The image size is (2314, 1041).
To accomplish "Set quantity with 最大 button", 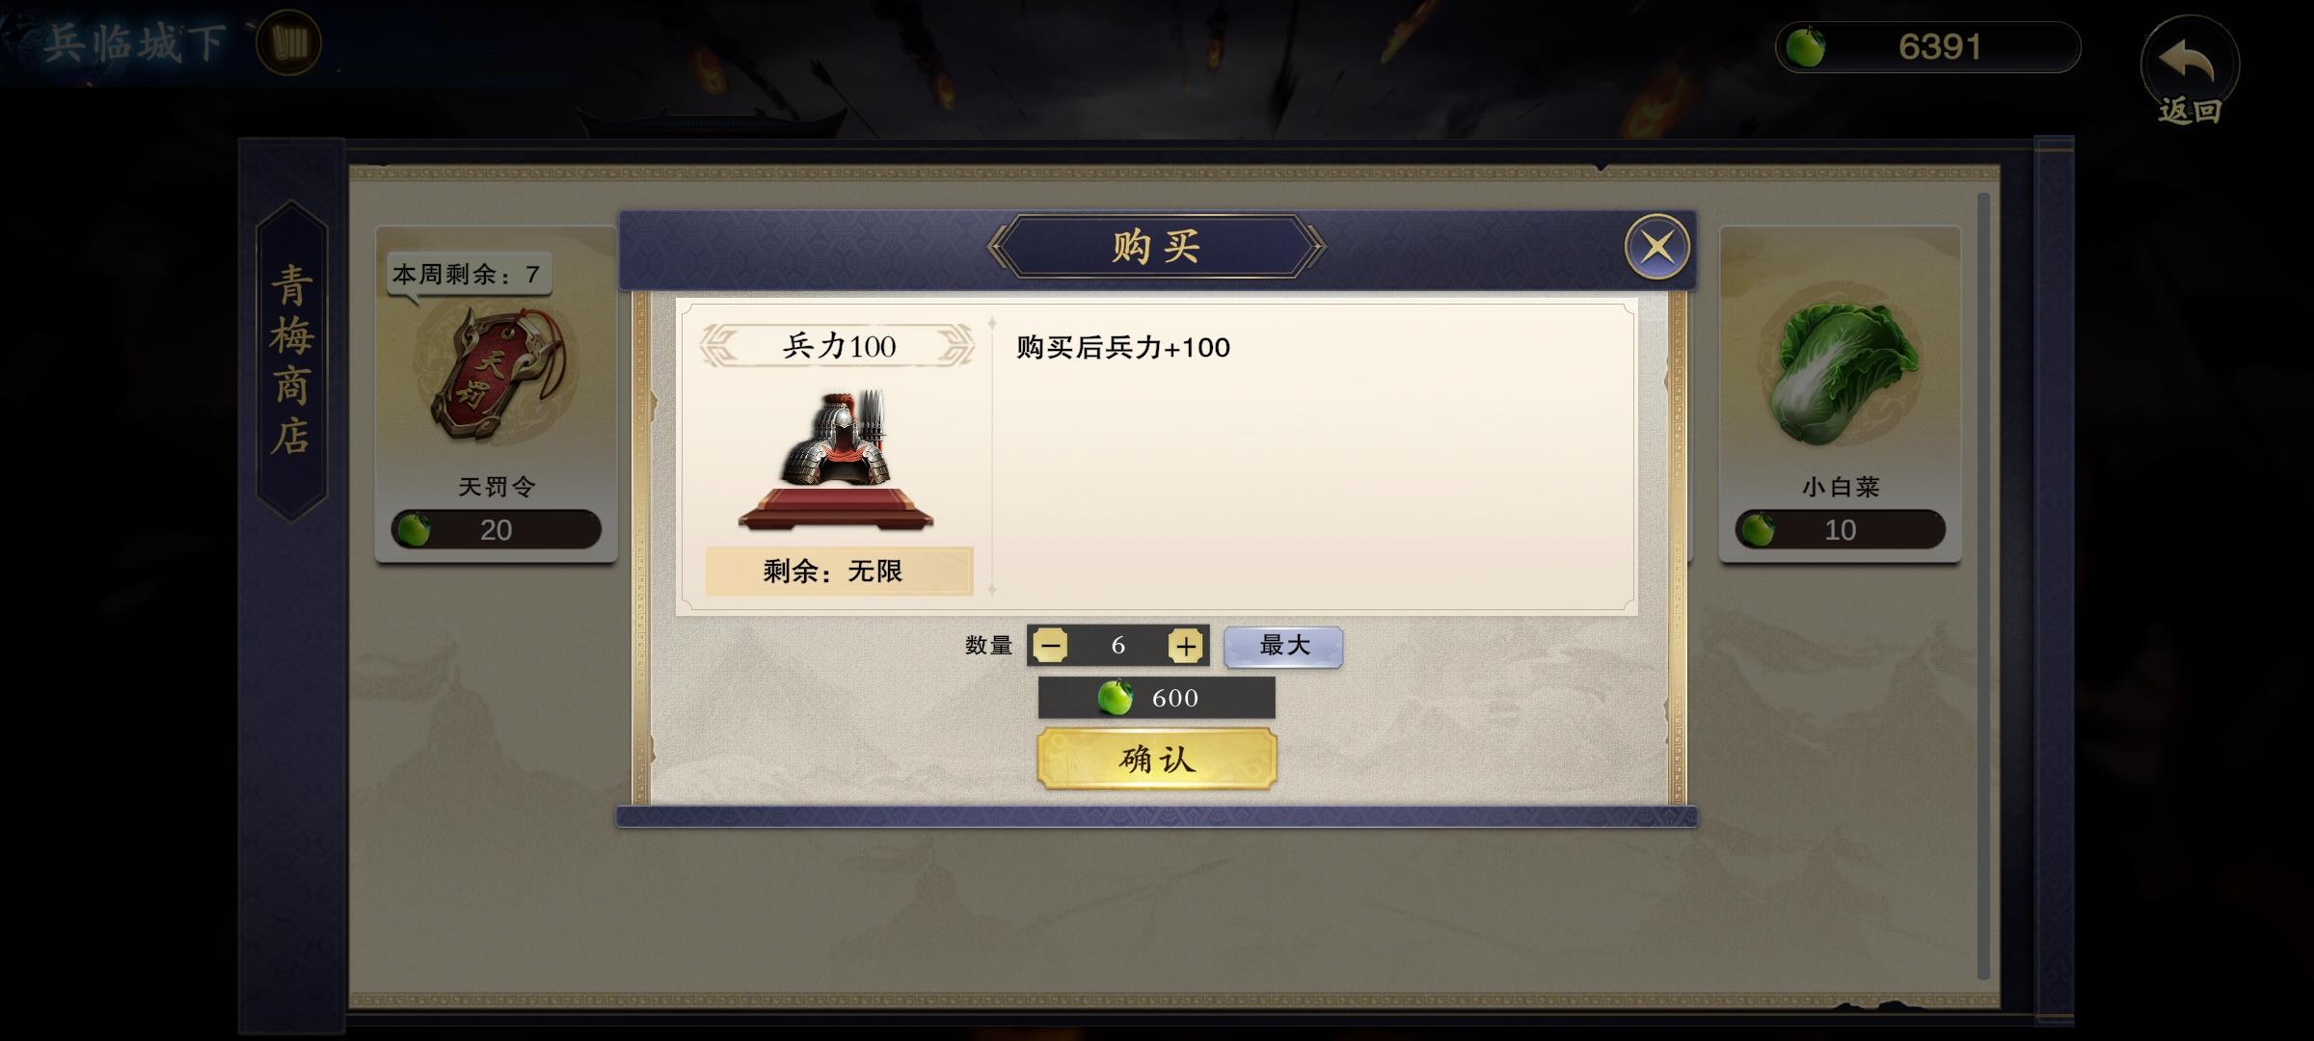I will 1283,646.
